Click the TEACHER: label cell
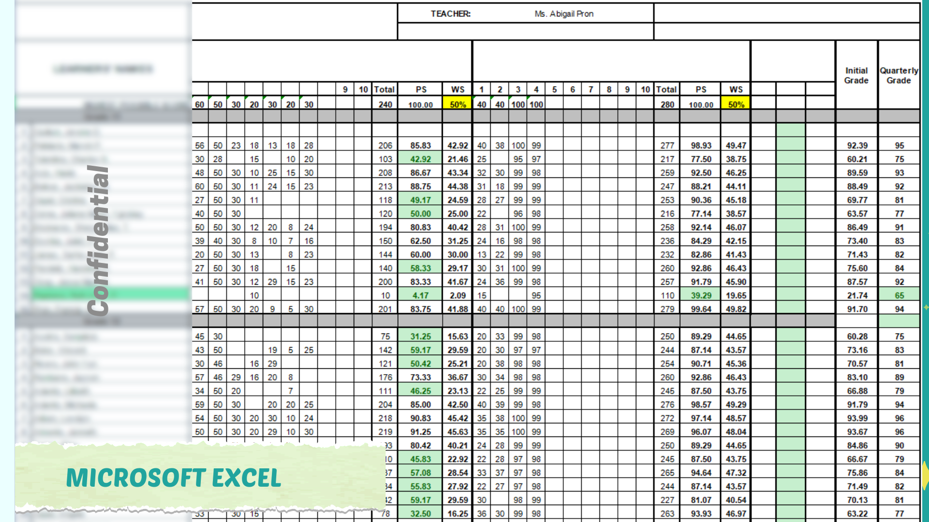Viewport: 929px width, 522px height. (x=450, y=14)
